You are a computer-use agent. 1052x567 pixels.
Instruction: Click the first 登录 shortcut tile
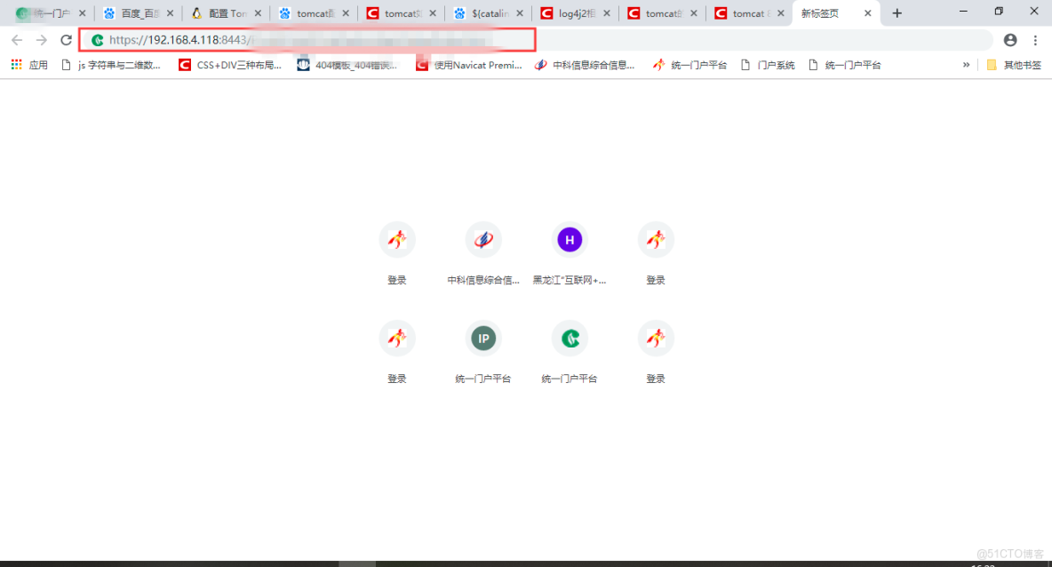396,251
